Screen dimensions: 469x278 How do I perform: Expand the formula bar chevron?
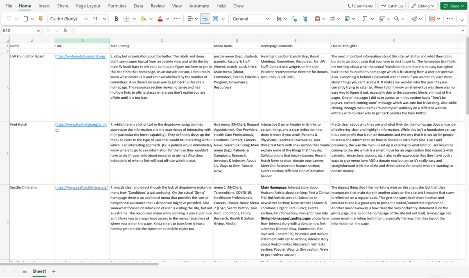(463, 30)
